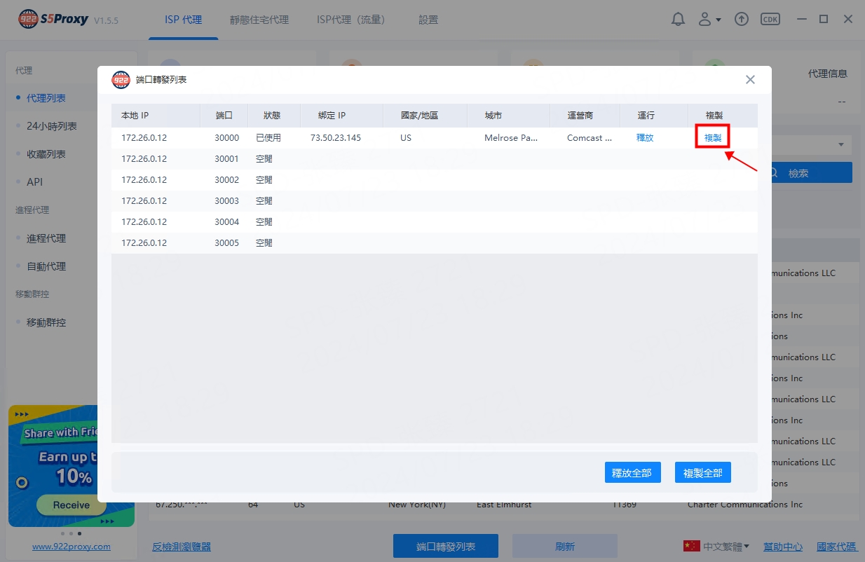
Task: Click the upload arrow circle icon
Action: (741, 20)
